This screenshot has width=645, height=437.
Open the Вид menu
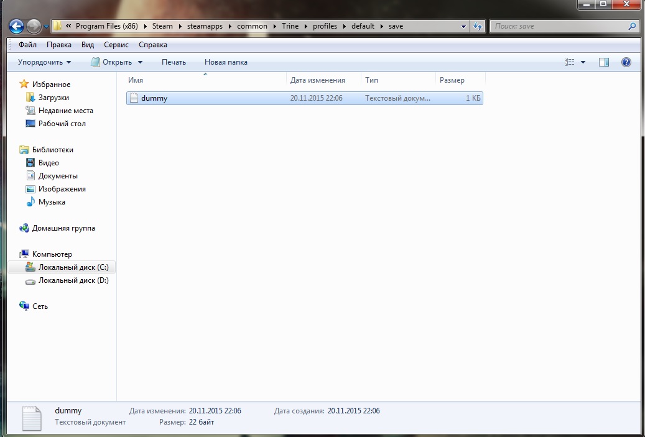coord(88,45)
